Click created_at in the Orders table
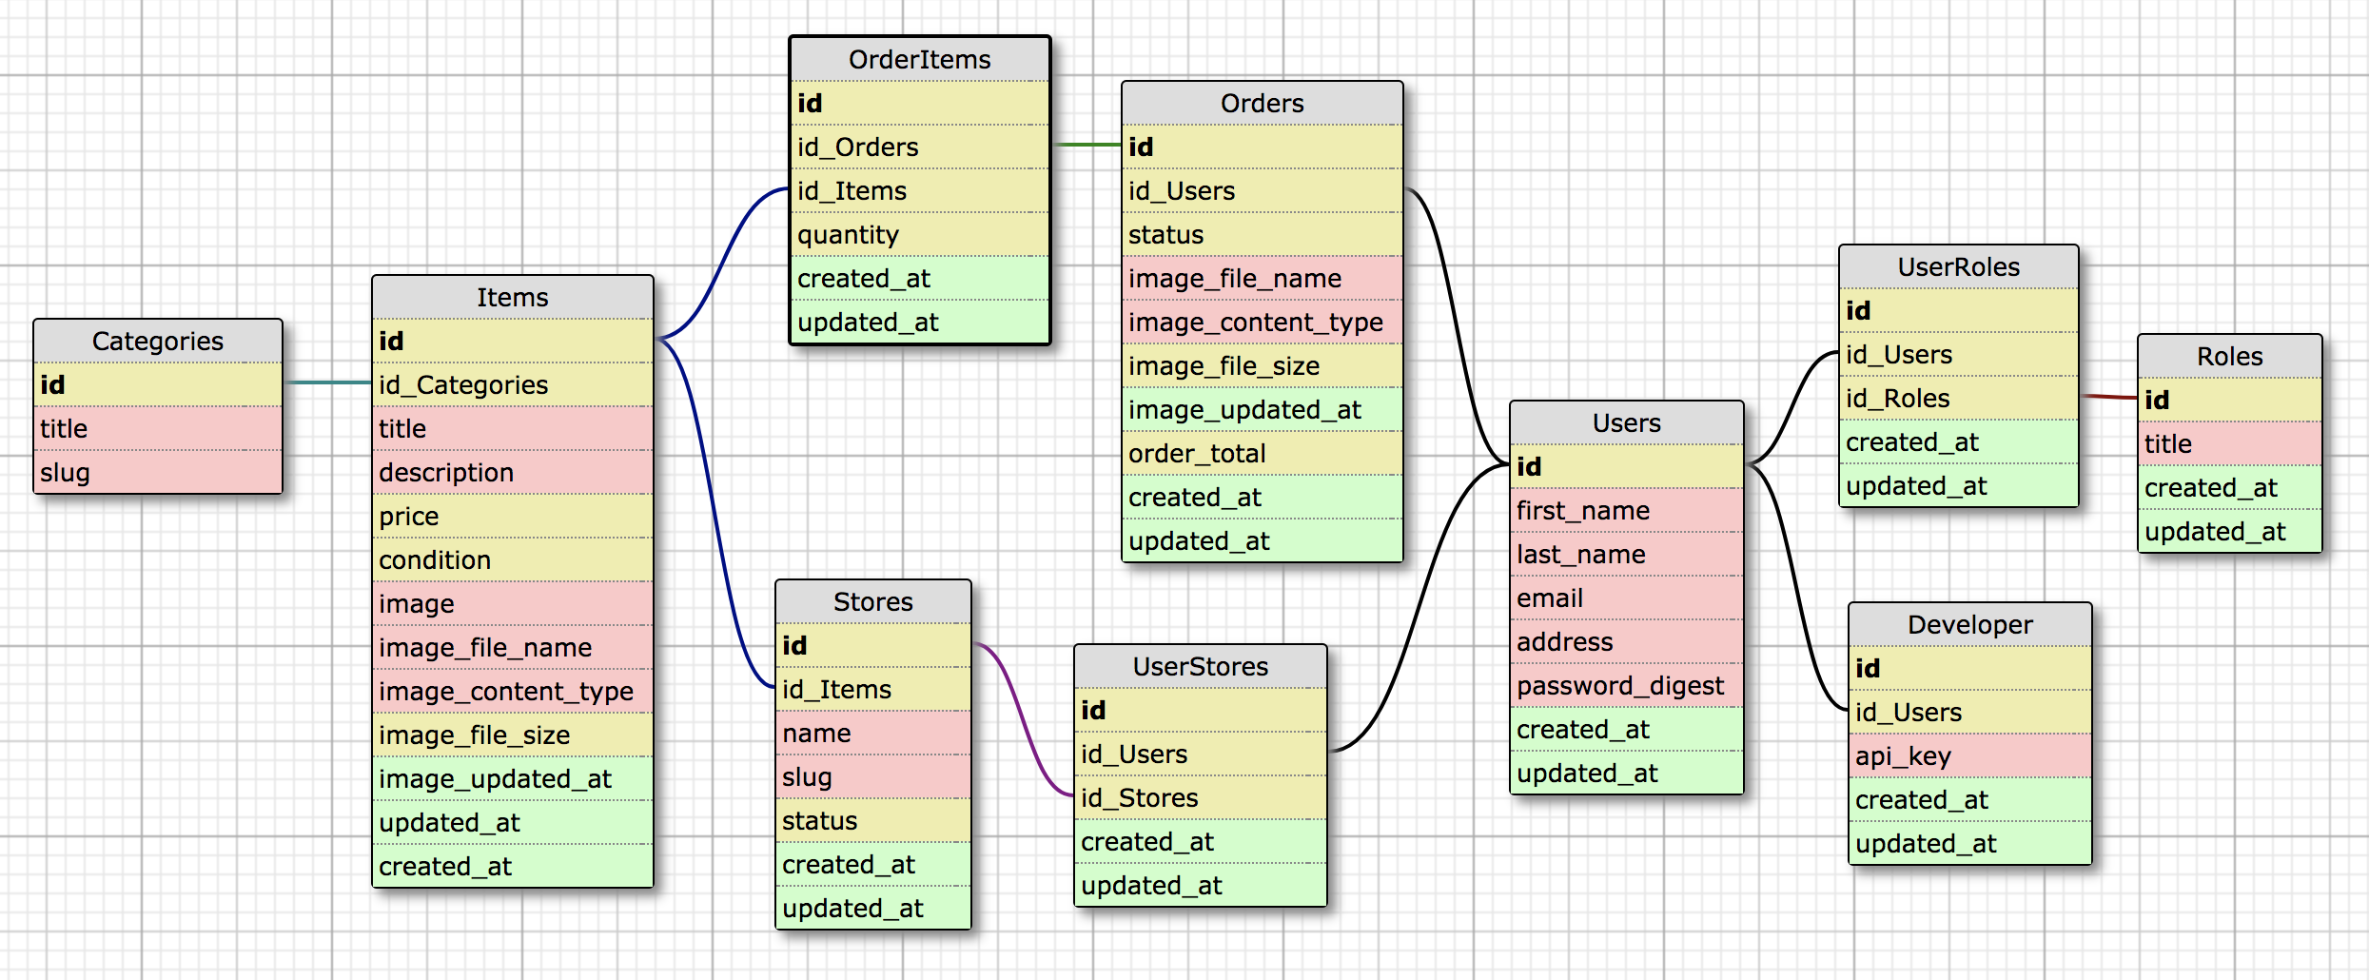This screenshot has width=2369, height=980. (x=1263, y=497)
